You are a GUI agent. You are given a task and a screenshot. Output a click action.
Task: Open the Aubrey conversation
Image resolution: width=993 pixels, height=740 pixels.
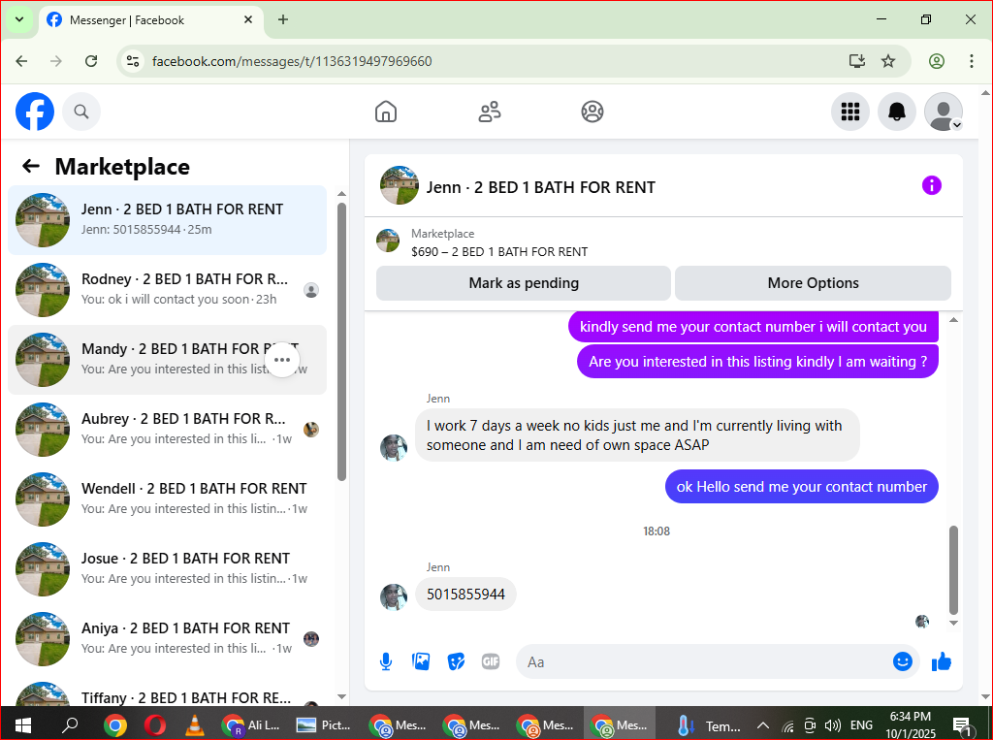tap(167, 429)
